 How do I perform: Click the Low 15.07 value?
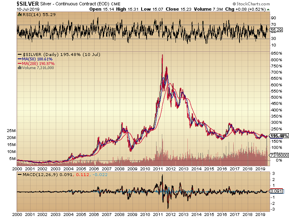pos(152,9)
